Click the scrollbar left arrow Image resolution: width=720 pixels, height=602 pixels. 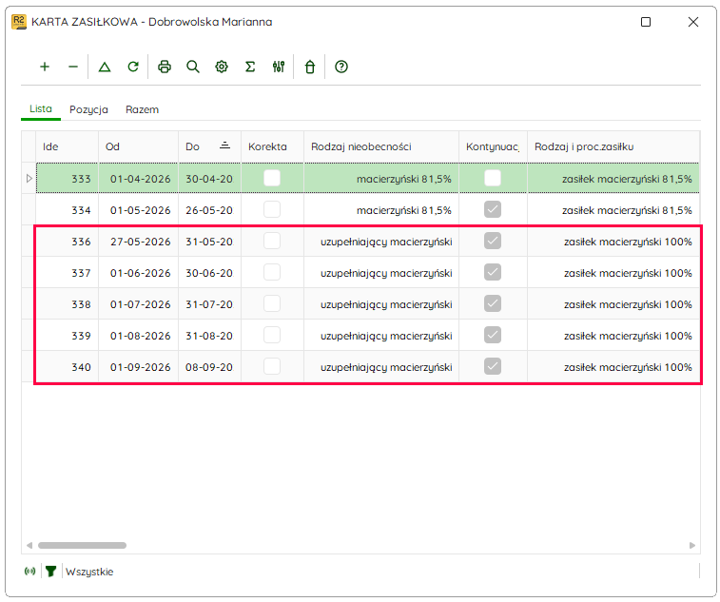[29, 546]
